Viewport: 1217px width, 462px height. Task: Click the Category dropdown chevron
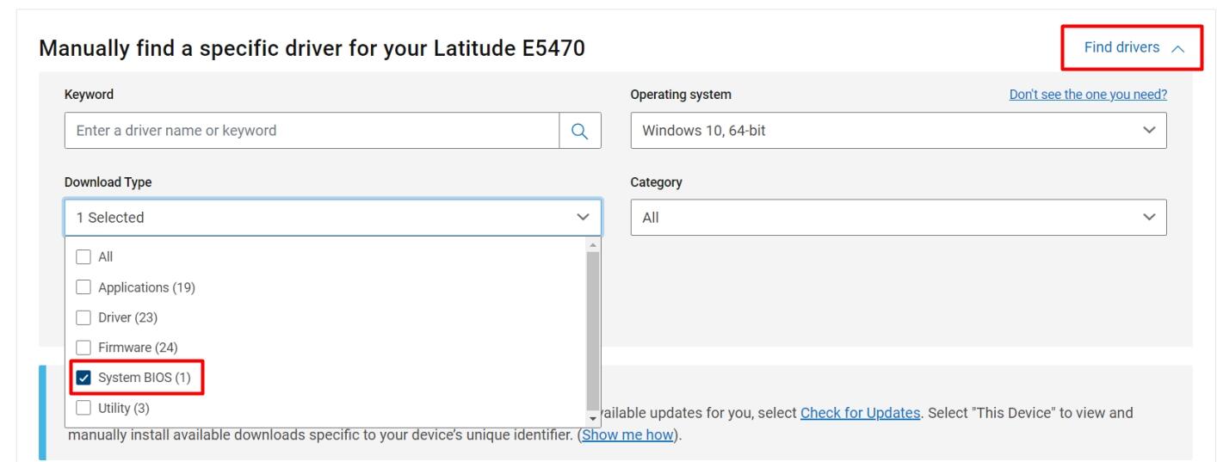1148,218
